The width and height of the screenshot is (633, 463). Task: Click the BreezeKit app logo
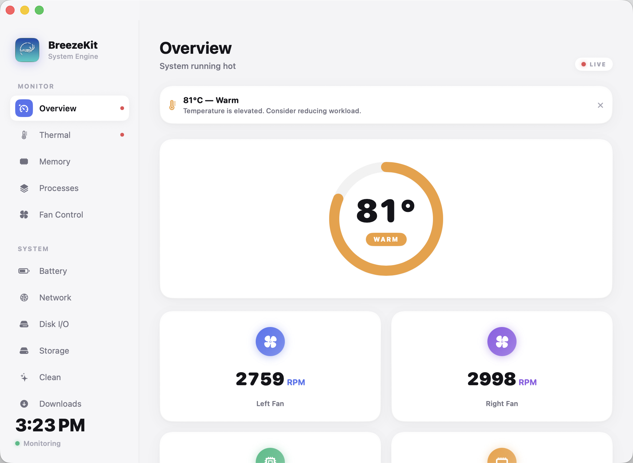coord(27,50)
